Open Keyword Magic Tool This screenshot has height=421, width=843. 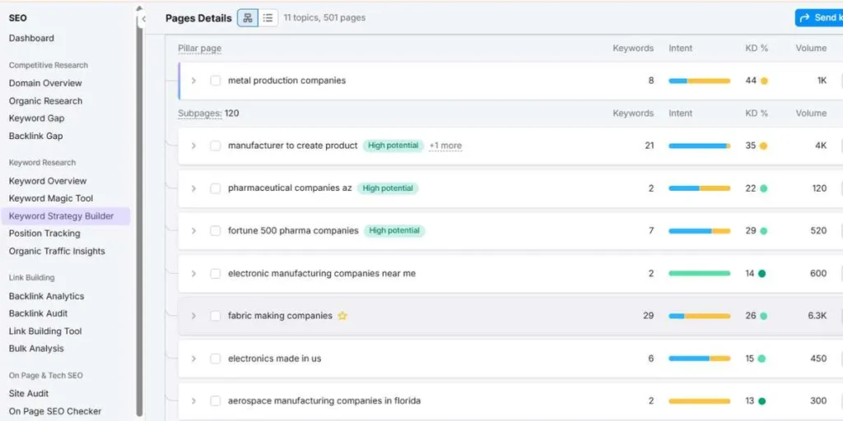[50, 198]
